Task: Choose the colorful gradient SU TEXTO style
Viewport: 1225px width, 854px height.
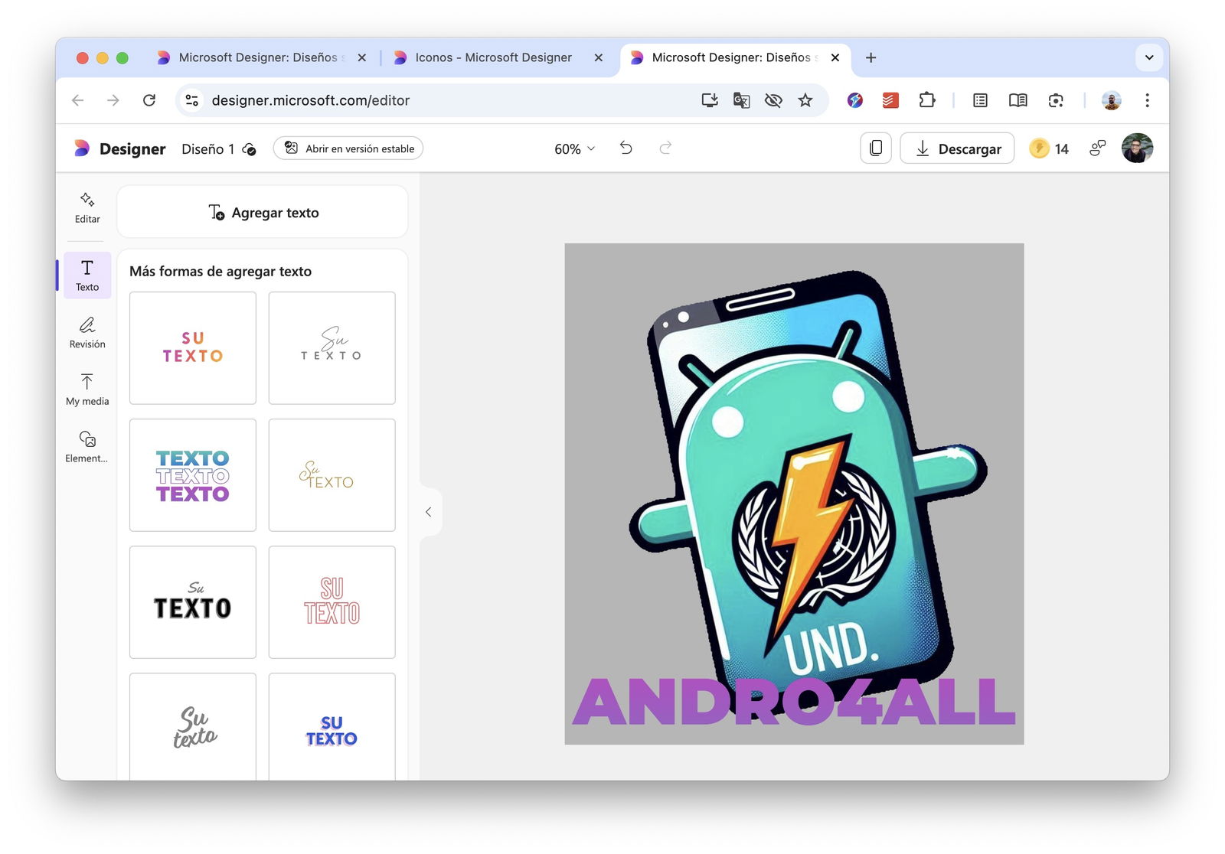Action: [x=193, y=347]
